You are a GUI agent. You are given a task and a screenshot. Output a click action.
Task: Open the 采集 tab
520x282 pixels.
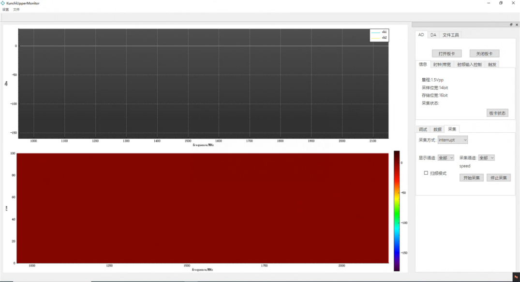tap(452, 129)
